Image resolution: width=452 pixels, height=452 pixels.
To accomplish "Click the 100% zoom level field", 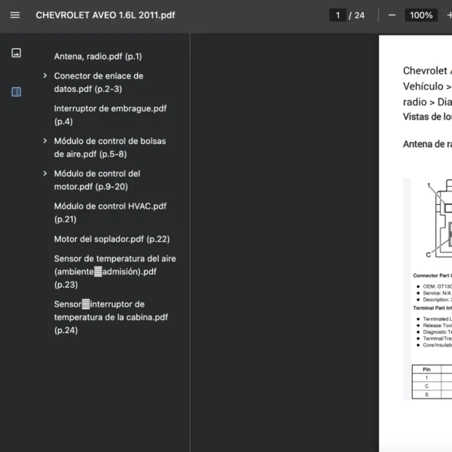I will click(421, 15).
